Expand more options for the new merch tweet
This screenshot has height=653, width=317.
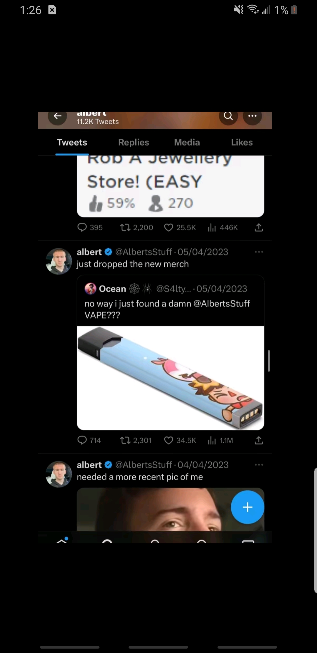(x=259, y=252)
